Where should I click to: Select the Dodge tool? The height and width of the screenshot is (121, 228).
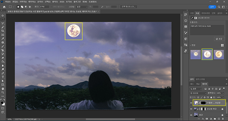(x=3, y=69)
